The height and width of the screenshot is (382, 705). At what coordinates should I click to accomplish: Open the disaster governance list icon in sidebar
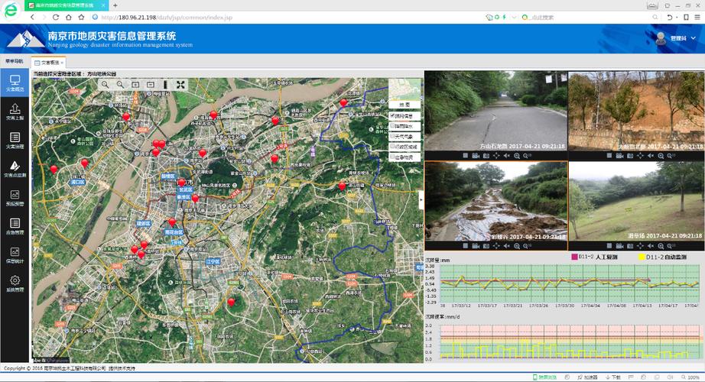click(15, 138)
